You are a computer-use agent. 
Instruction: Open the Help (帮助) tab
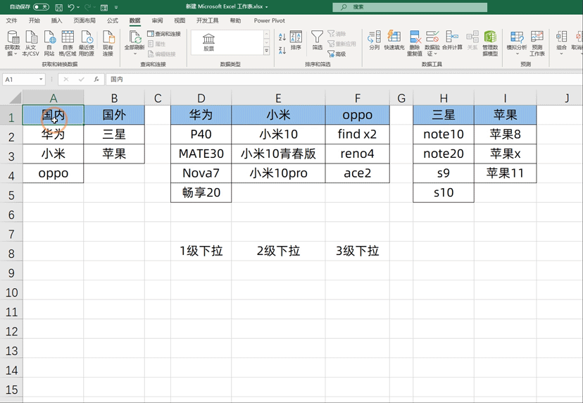[x=235, y=20]
